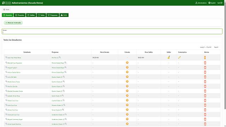This screenshot has height=127, width=226.
Task: Mark entry for Isabella Torres Rosa
Action: [x=127, y=96]
